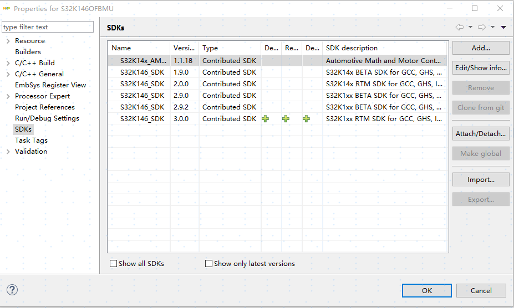Sort by the Type column header

tap(230, 48)
